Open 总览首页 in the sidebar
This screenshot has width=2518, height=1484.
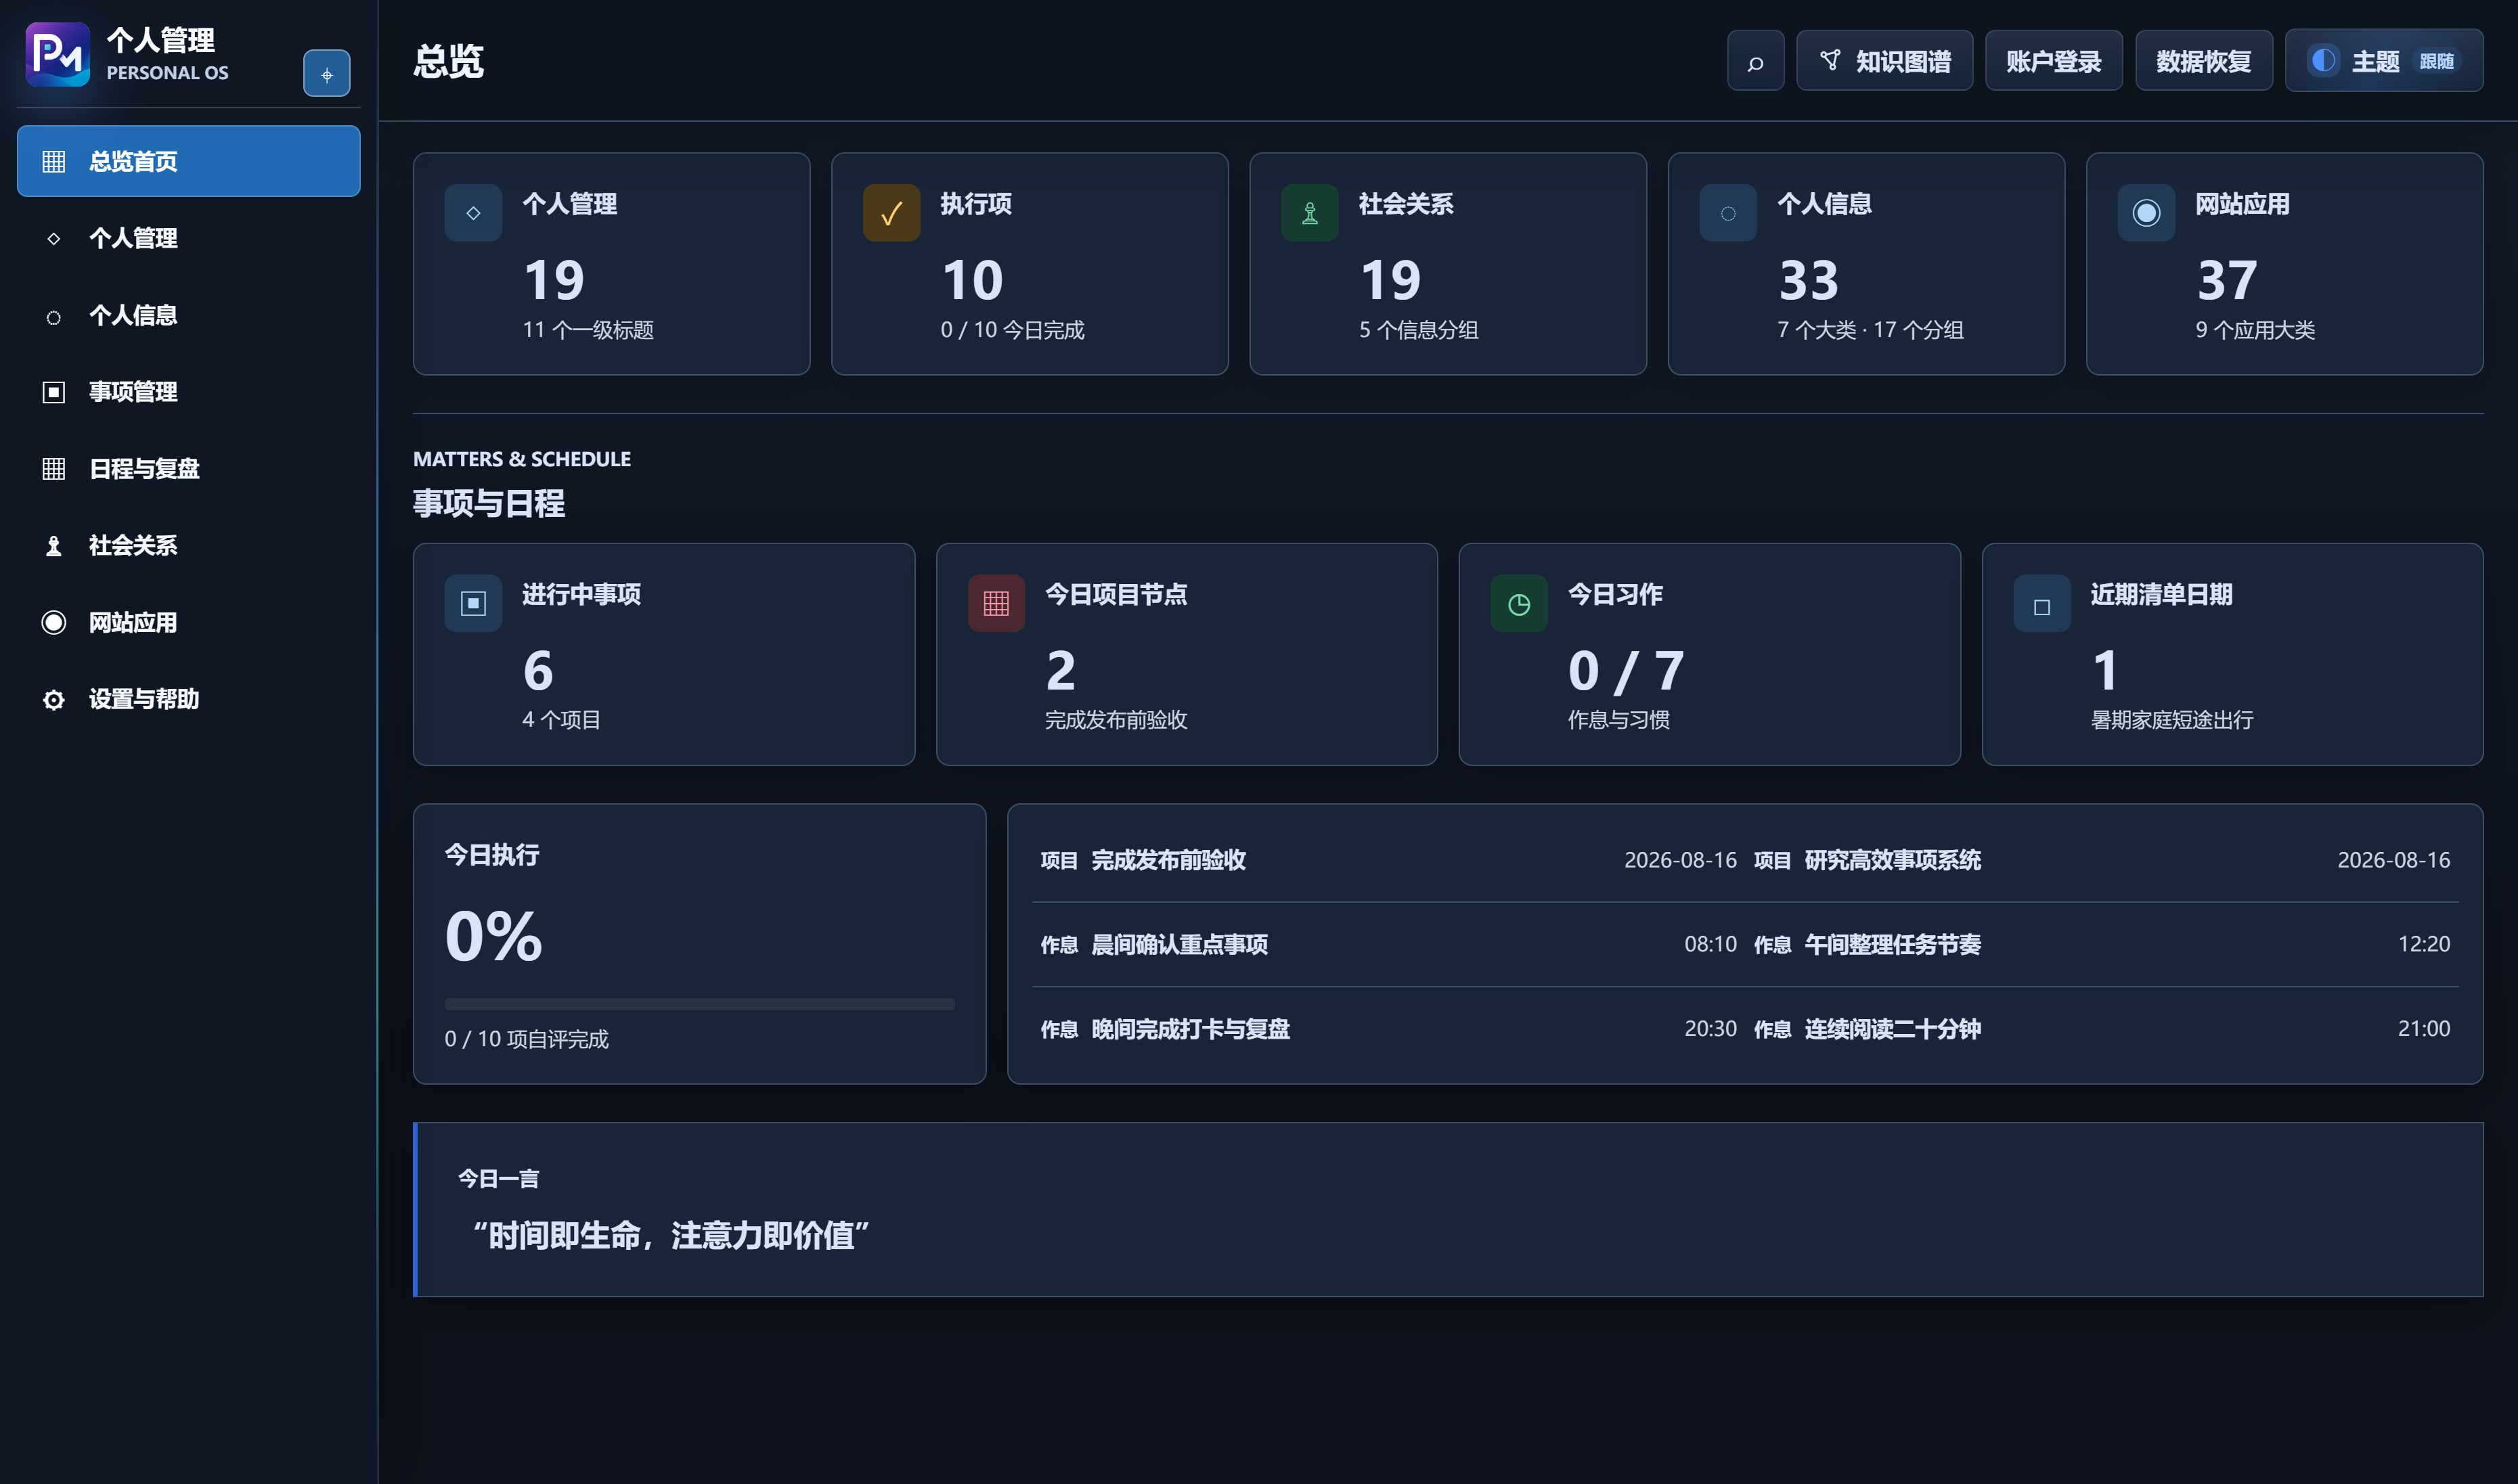tap(189, 161)
